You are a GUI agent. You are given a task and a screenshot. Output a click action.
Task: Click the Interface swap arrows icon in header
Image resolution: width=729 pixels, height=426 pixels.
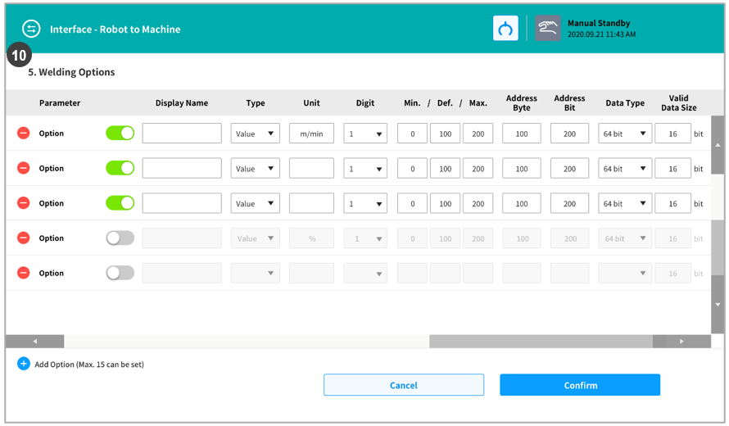point(31,29)
